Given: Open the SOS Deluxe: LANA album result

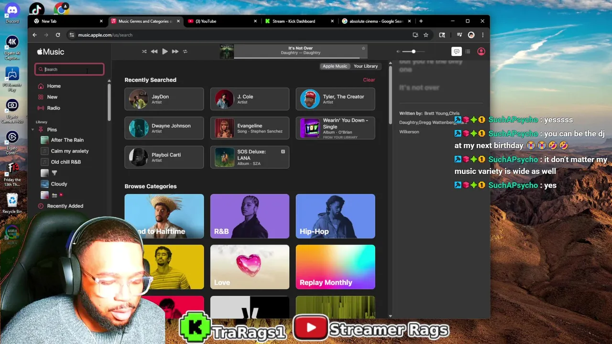Looking at the screenshot, I should (x=250, y=157).
